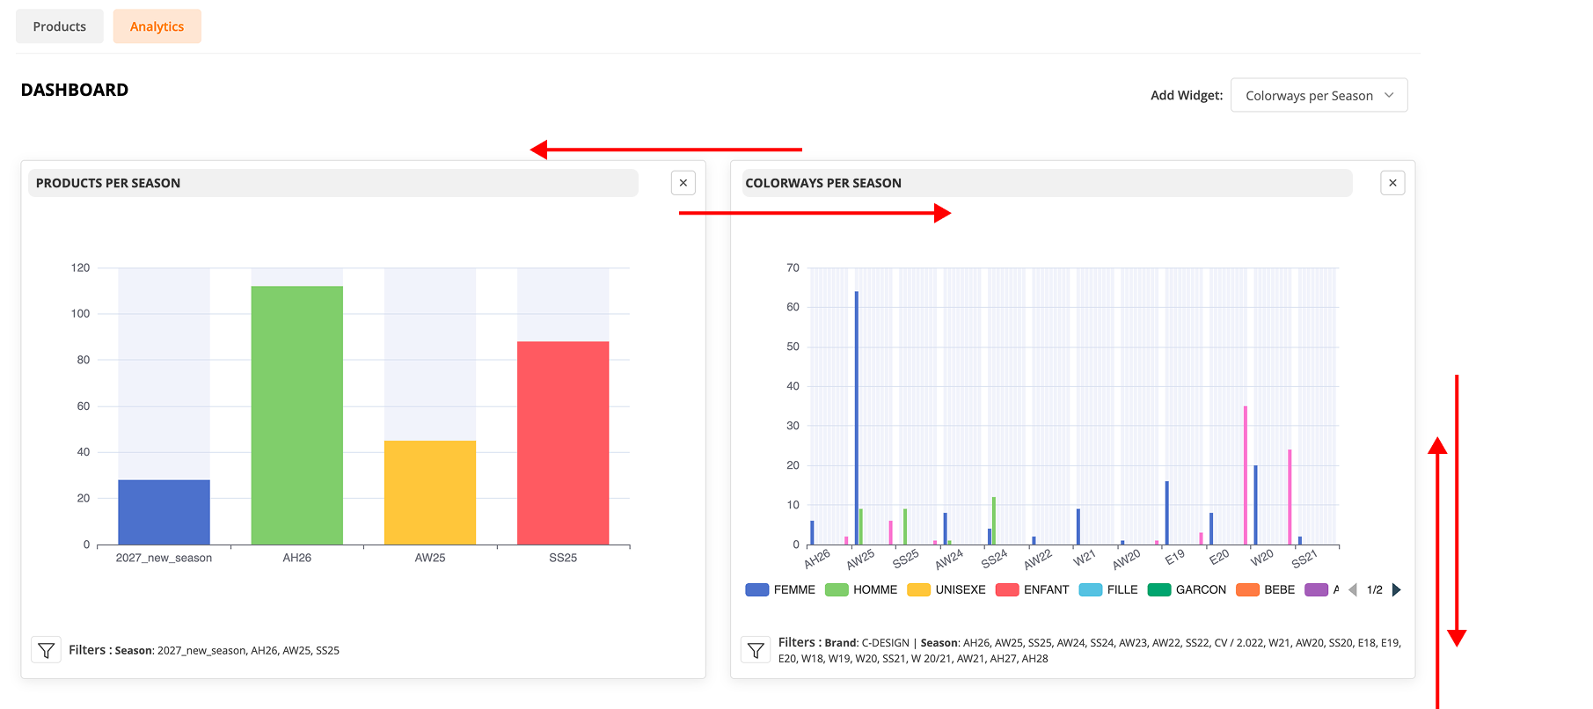Select the yellow AW25 bar
This screenshot has width=1593, height=709.
(x=430, y=493)
